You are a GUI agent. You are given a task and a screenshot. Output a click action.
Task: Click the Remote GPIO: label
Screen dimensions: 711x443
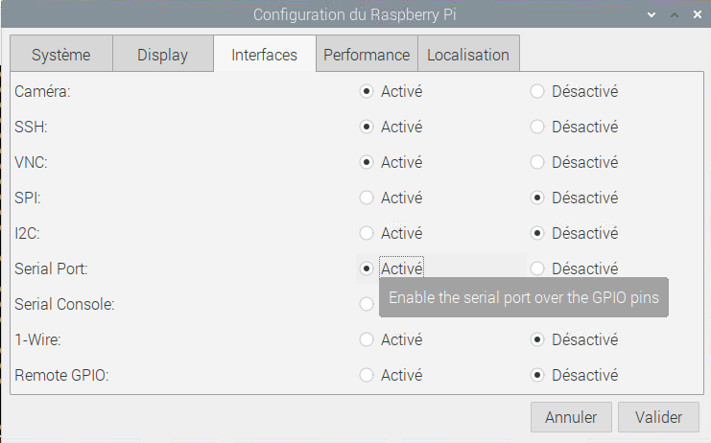tap(61, 375)
